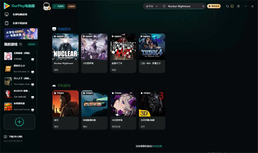The height and width of the screenshot is (153, 258).
Task: Click the 异人之下 game icon
Action: pos(8,81)
